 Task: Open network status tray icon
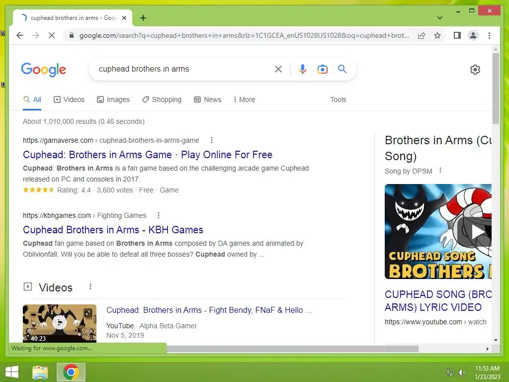(x=450, y=372)
